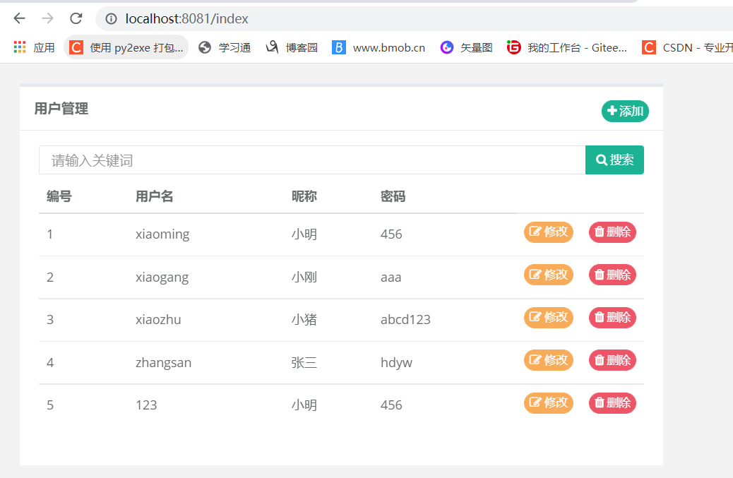Select the hdyw password cell

[x=396, y=363]
